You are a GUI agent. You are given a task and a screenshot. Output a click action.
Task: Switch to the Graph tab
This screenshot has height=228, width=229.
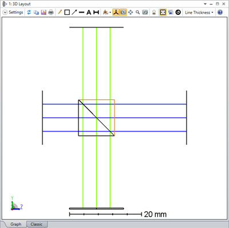pyautogui.click(x=16, y=224)
